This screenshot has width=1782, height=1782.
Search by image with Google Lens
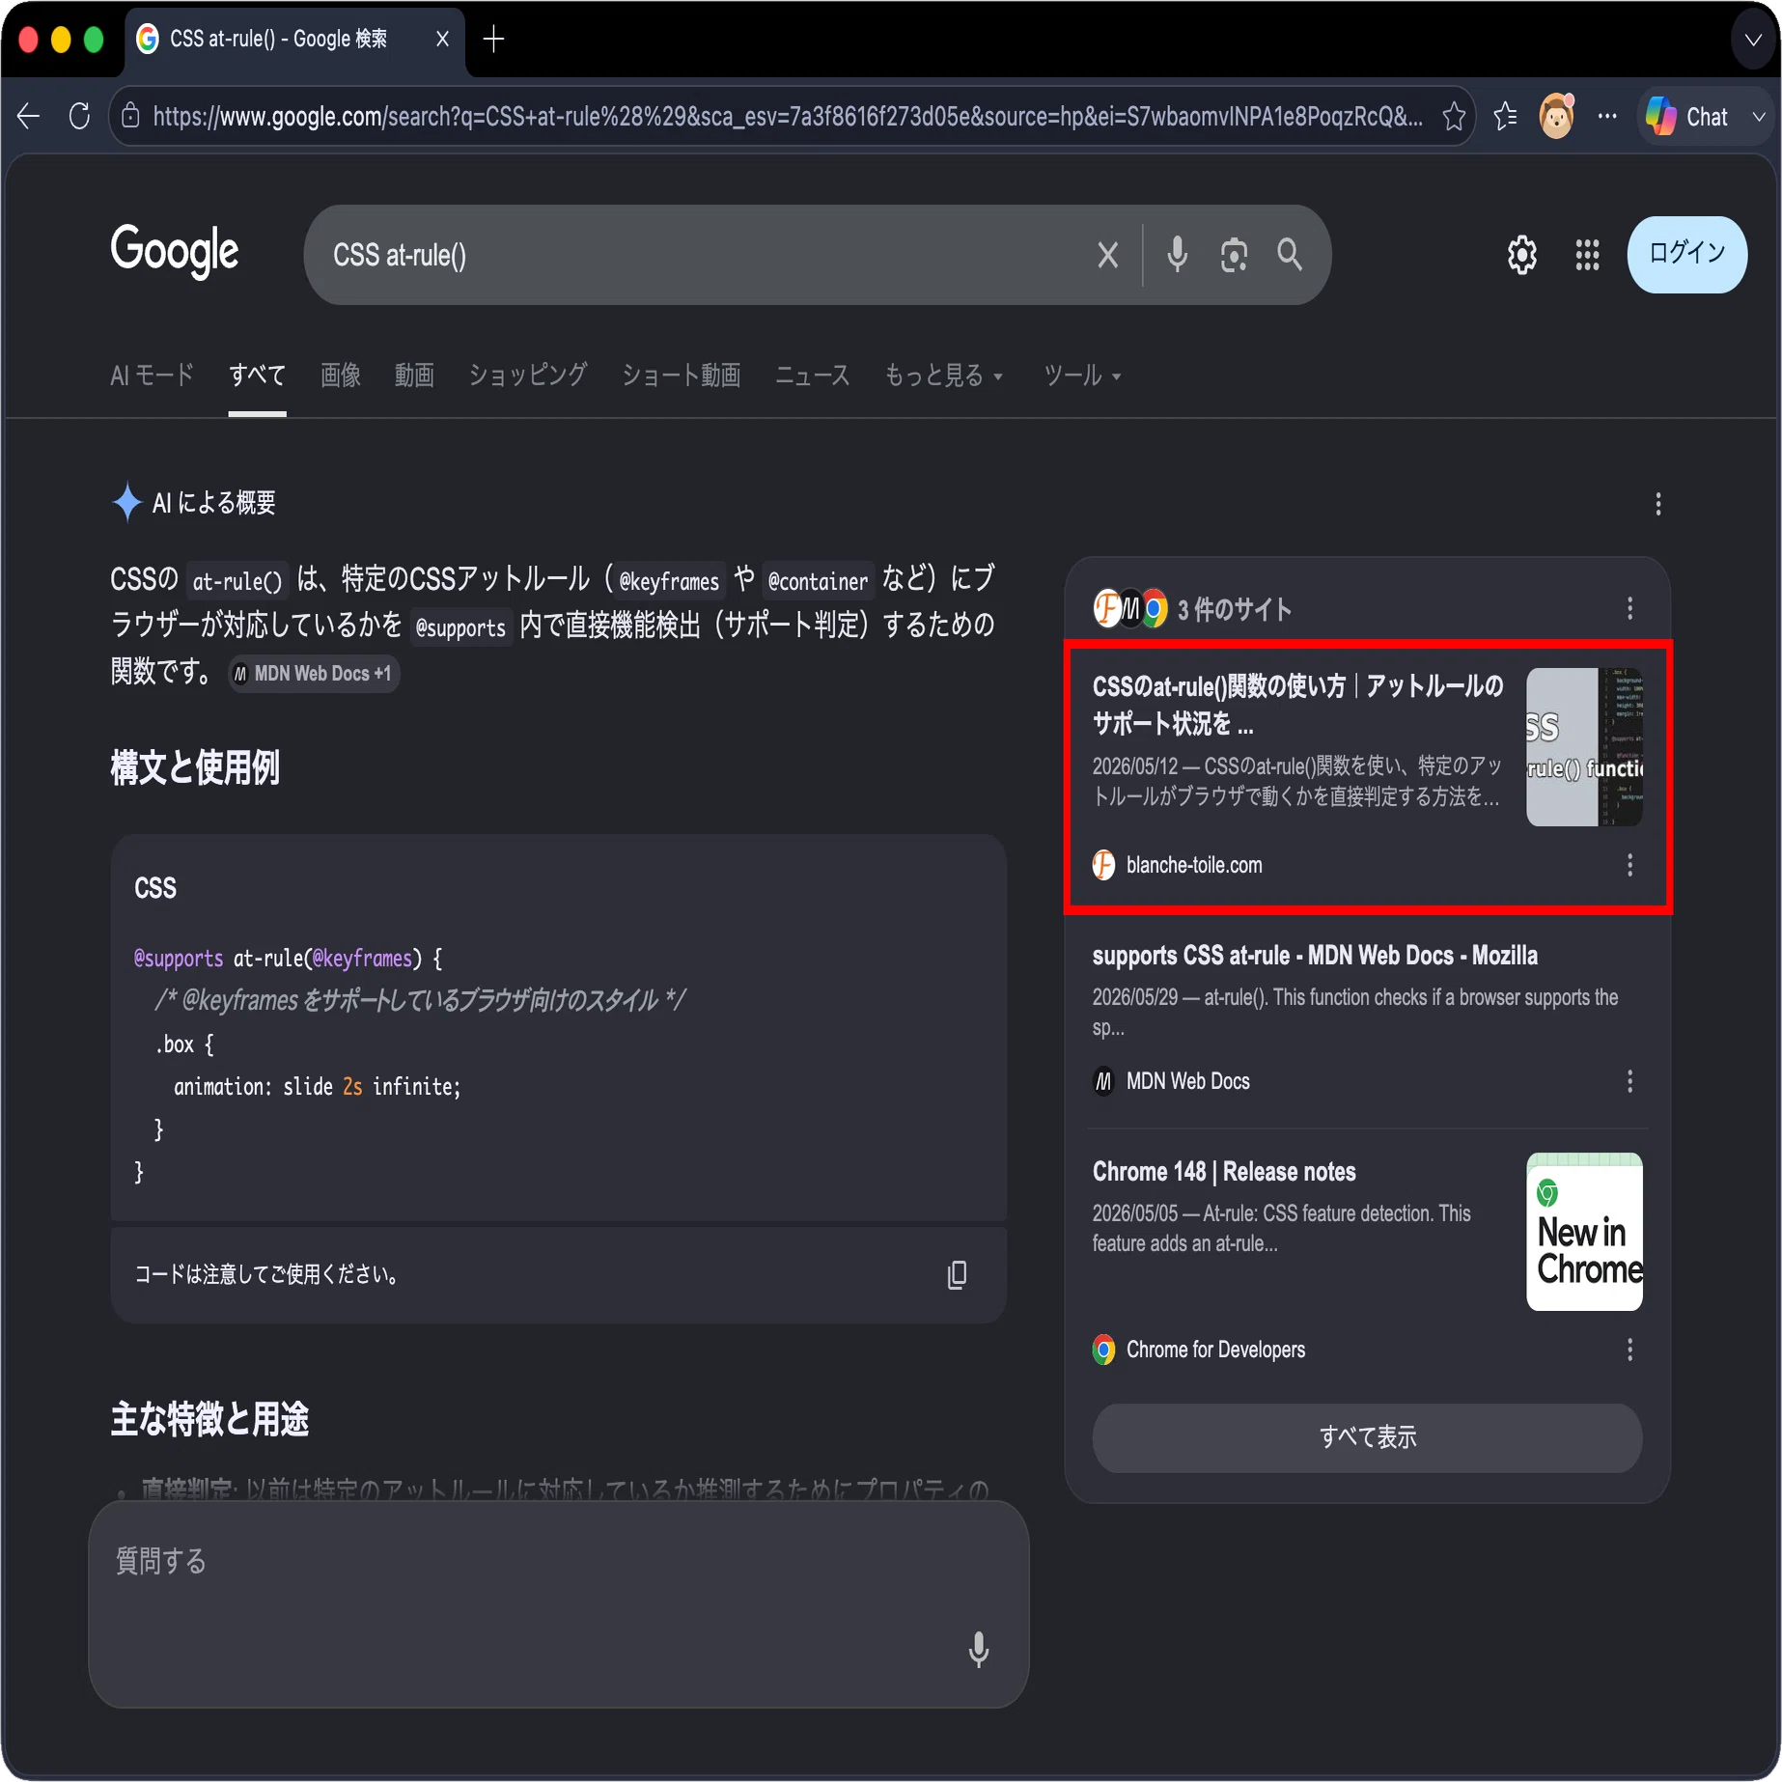(1234, 255)
